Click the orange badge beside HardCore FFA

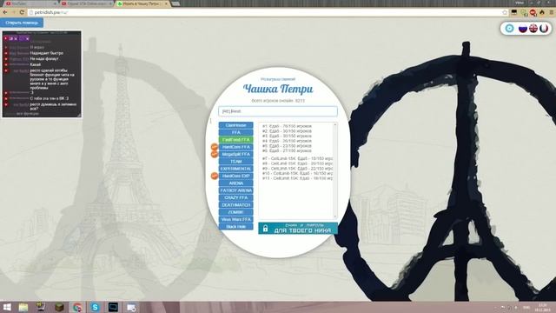[x=215, y=147]
